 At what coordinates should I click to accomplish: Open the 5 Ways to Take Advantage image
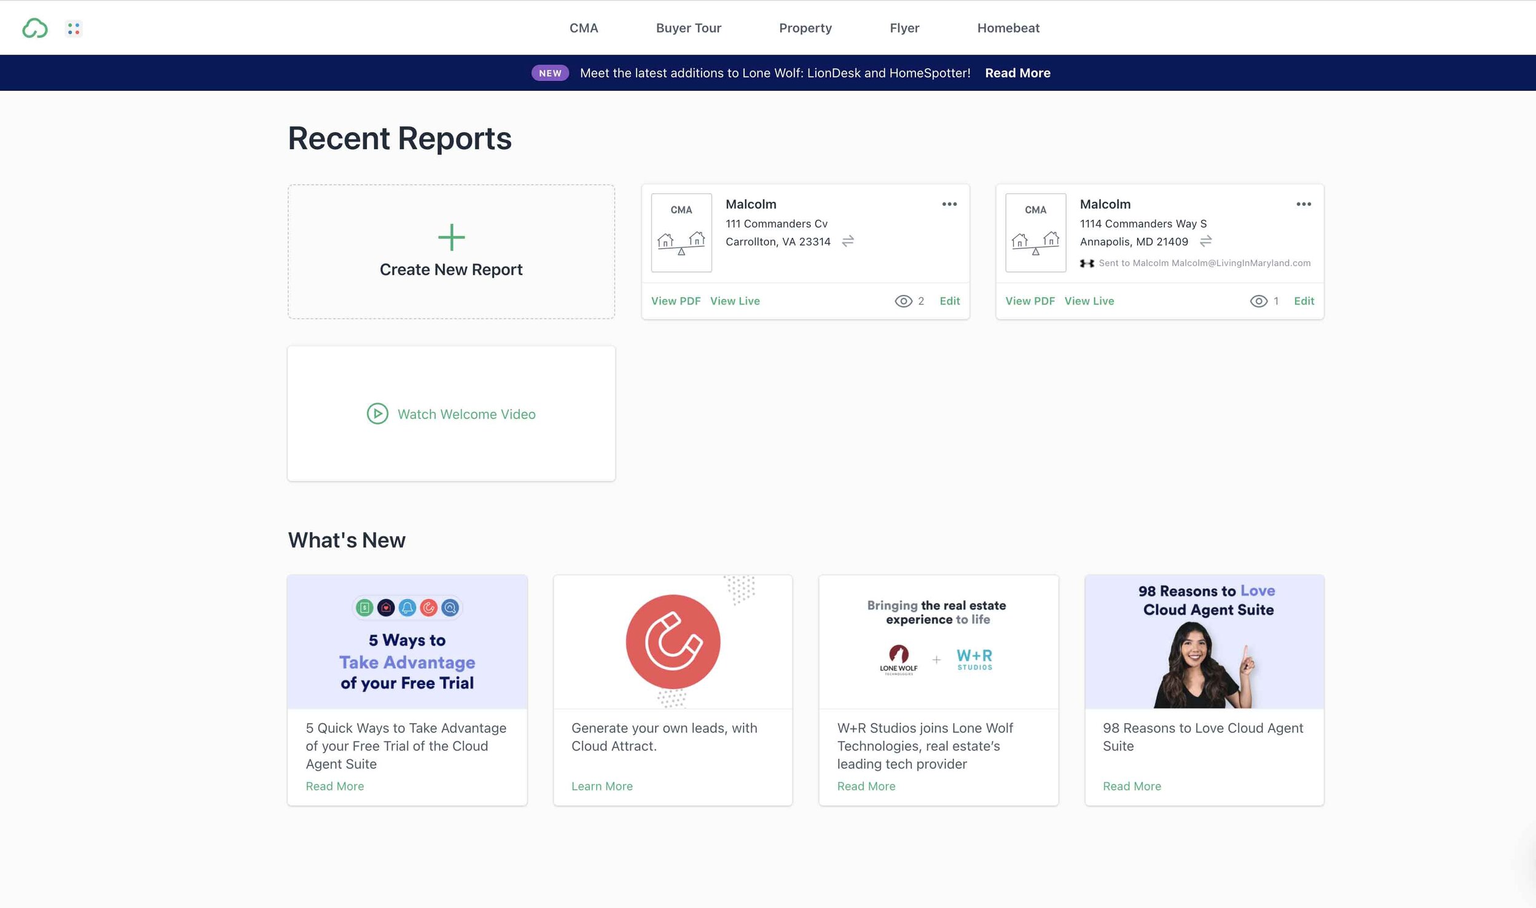point(407,642)
